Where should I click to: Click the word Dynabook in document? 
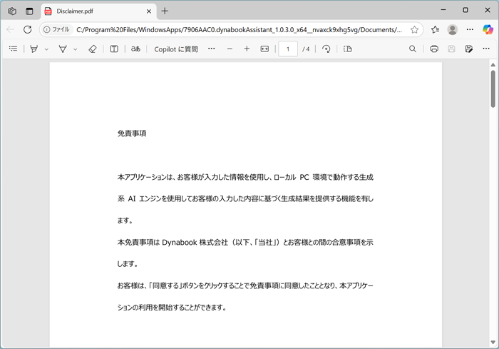click(x=180, y=243)
